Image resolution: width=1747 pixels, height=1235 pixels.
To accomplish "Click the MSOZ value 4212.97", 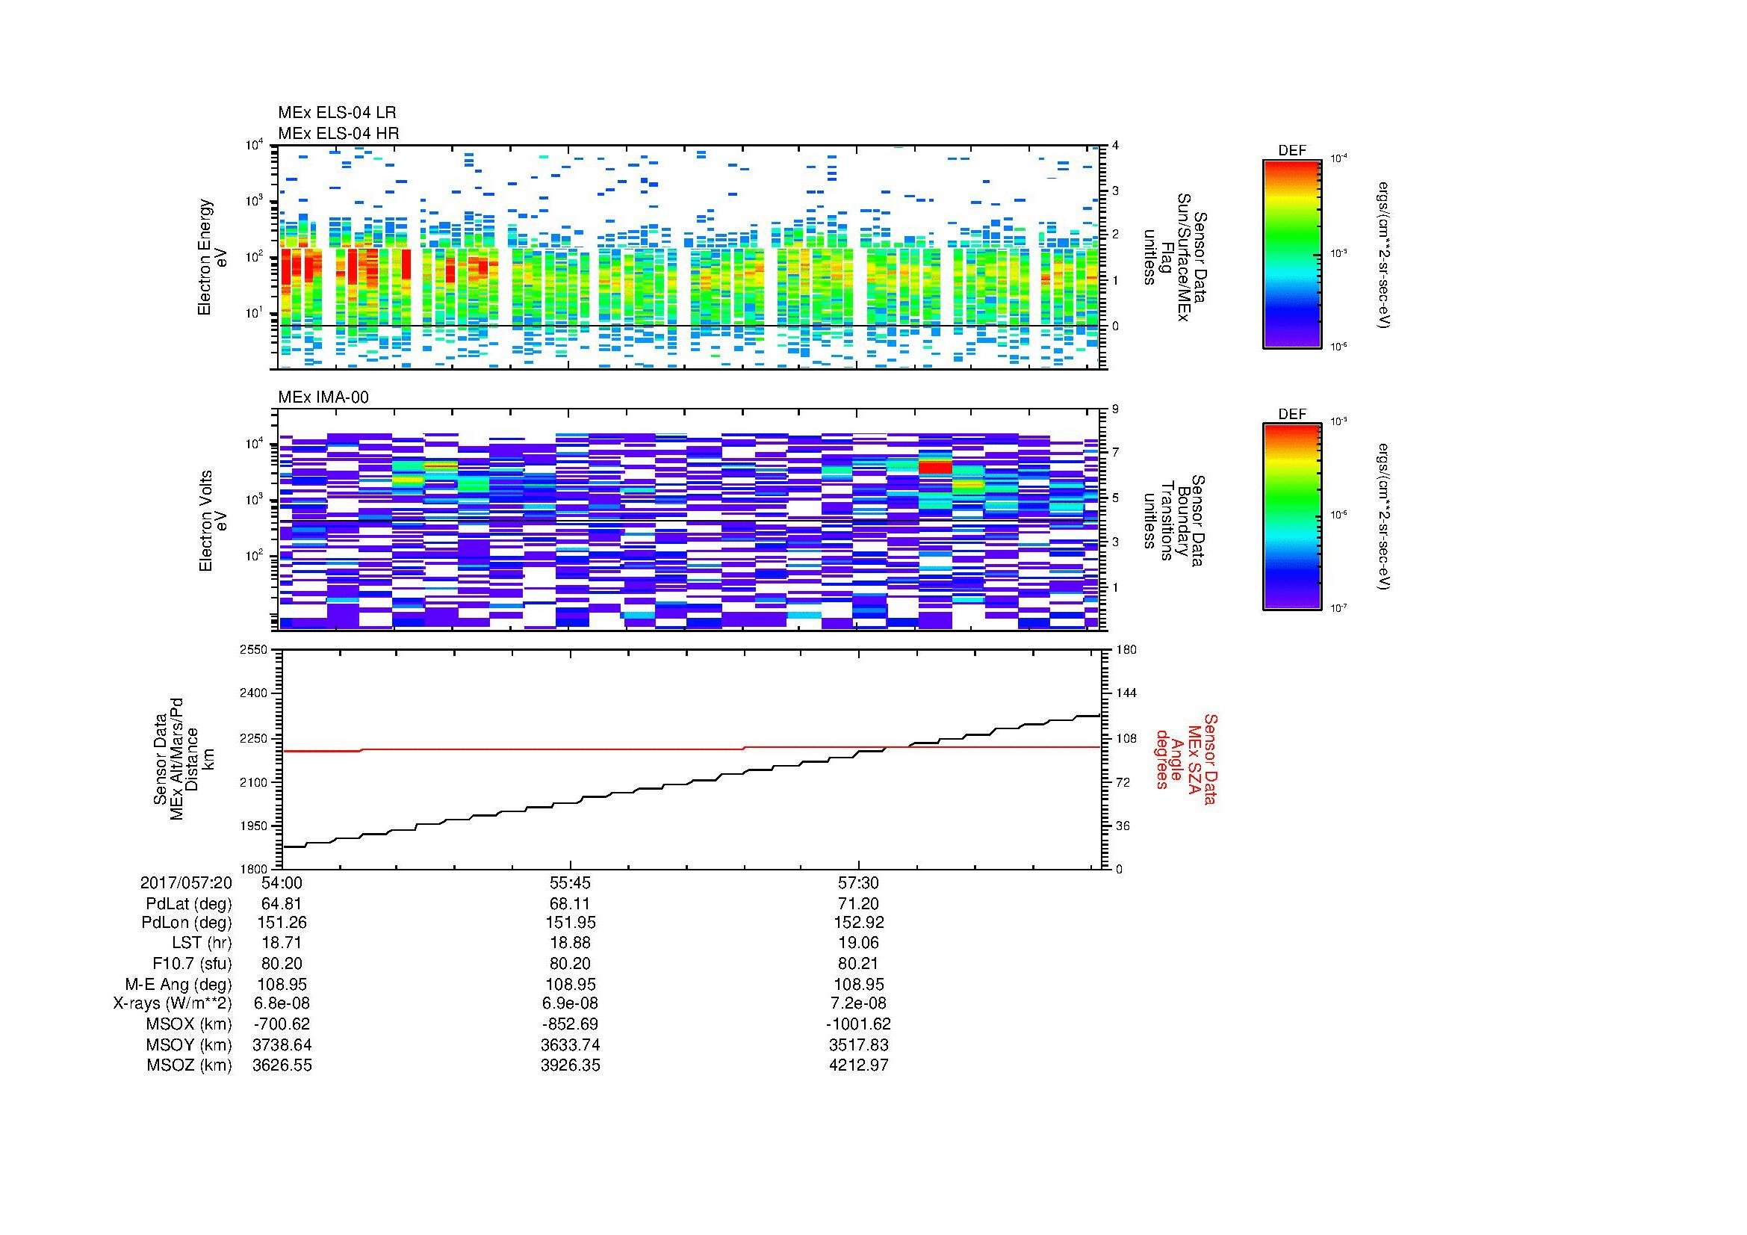I will (858, 1065).
